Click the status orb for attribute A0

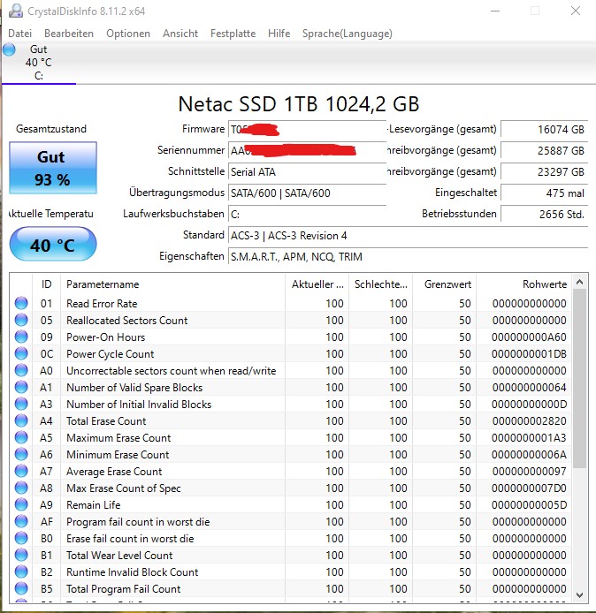pyautogui.click(x=21, y=370)
